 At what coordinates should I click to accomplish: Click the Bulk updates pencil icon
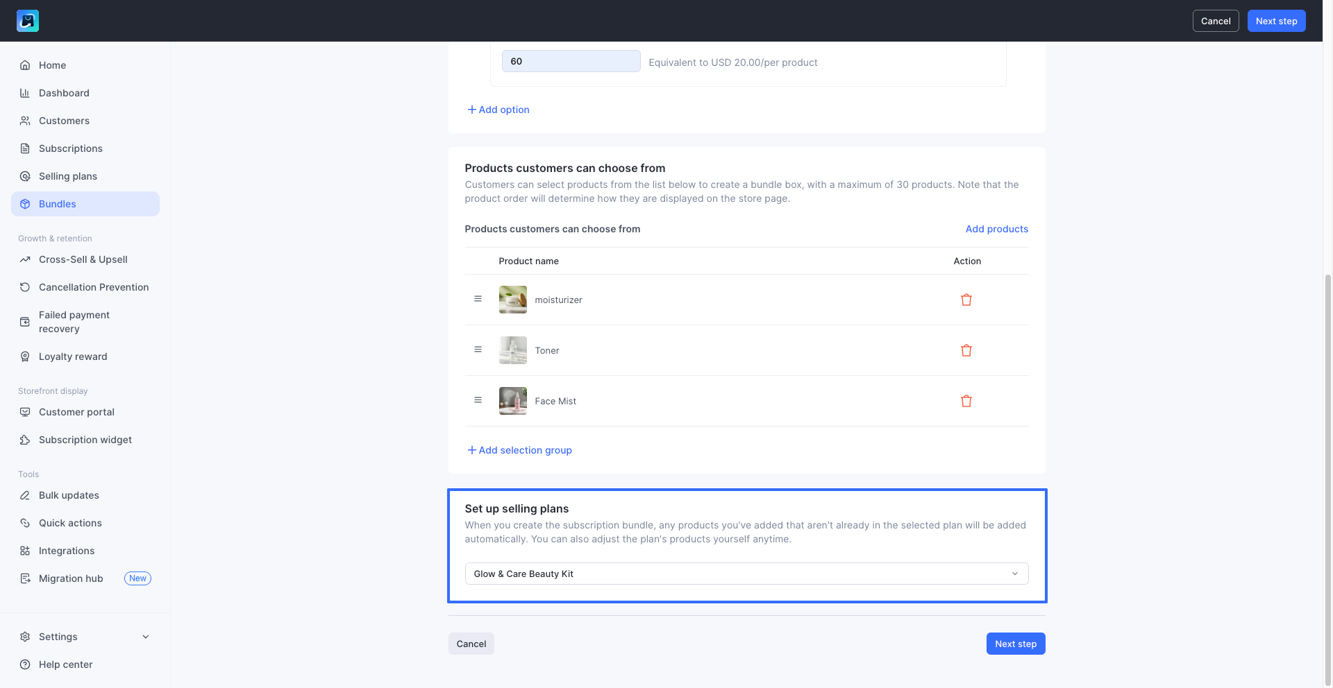pyautogui.click(x=25, y=495)
